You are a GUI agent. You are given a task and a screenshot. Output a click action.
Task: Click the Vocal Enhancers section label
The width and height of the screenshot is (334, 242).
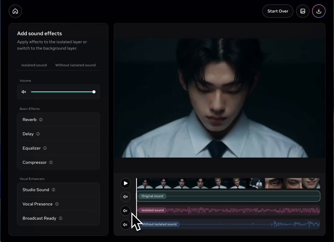32,179
